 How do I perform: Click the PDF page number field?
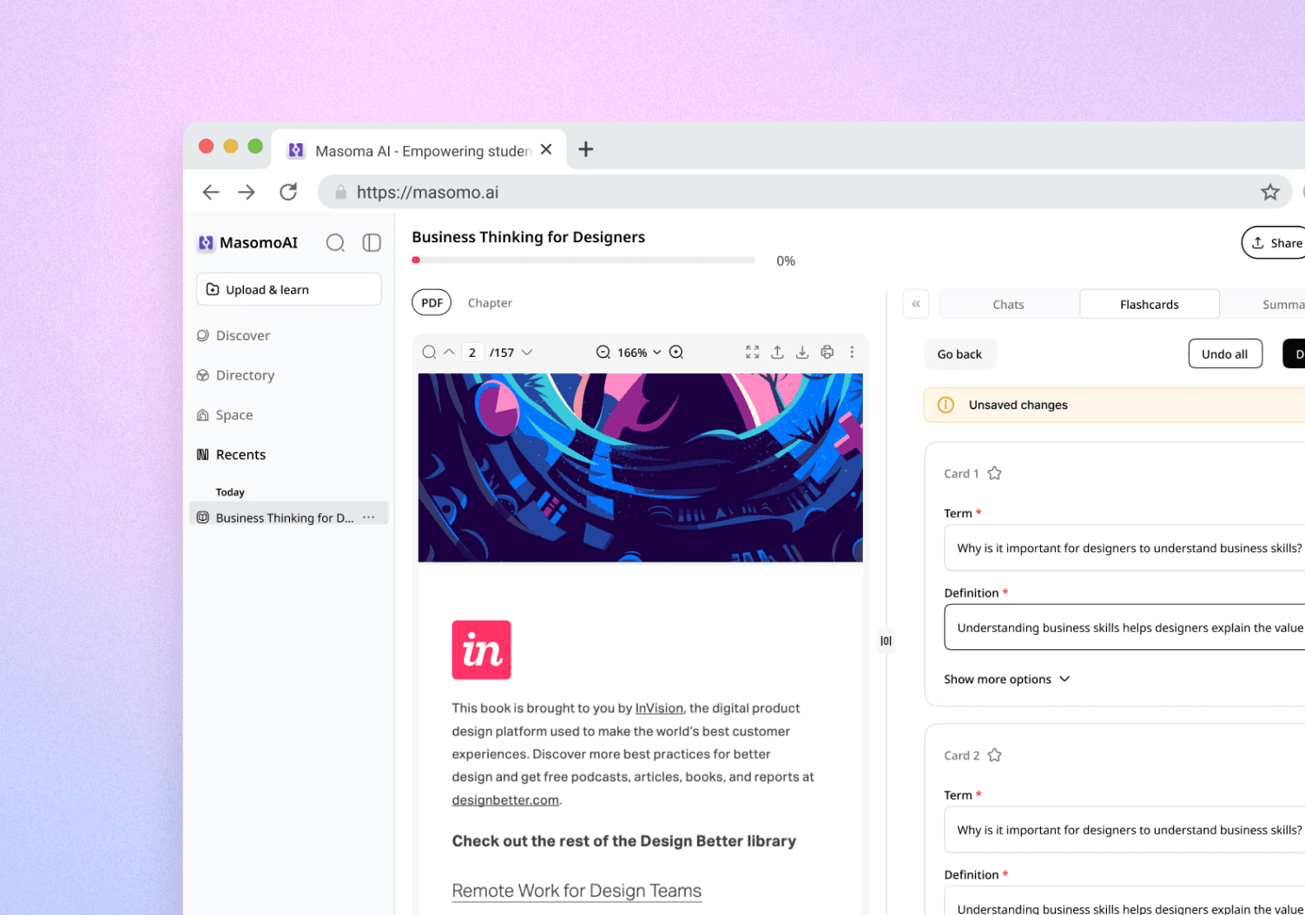(472, 352)
